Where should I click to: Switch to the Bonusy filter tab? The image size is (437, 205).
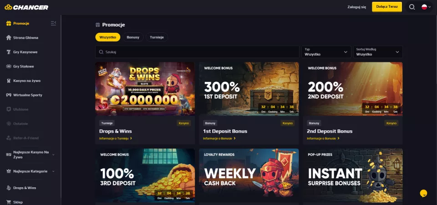point(133,37)
